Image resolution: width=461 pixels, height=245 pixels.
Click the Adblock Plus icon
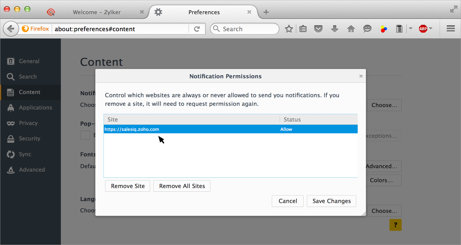[x=423, y=29]
